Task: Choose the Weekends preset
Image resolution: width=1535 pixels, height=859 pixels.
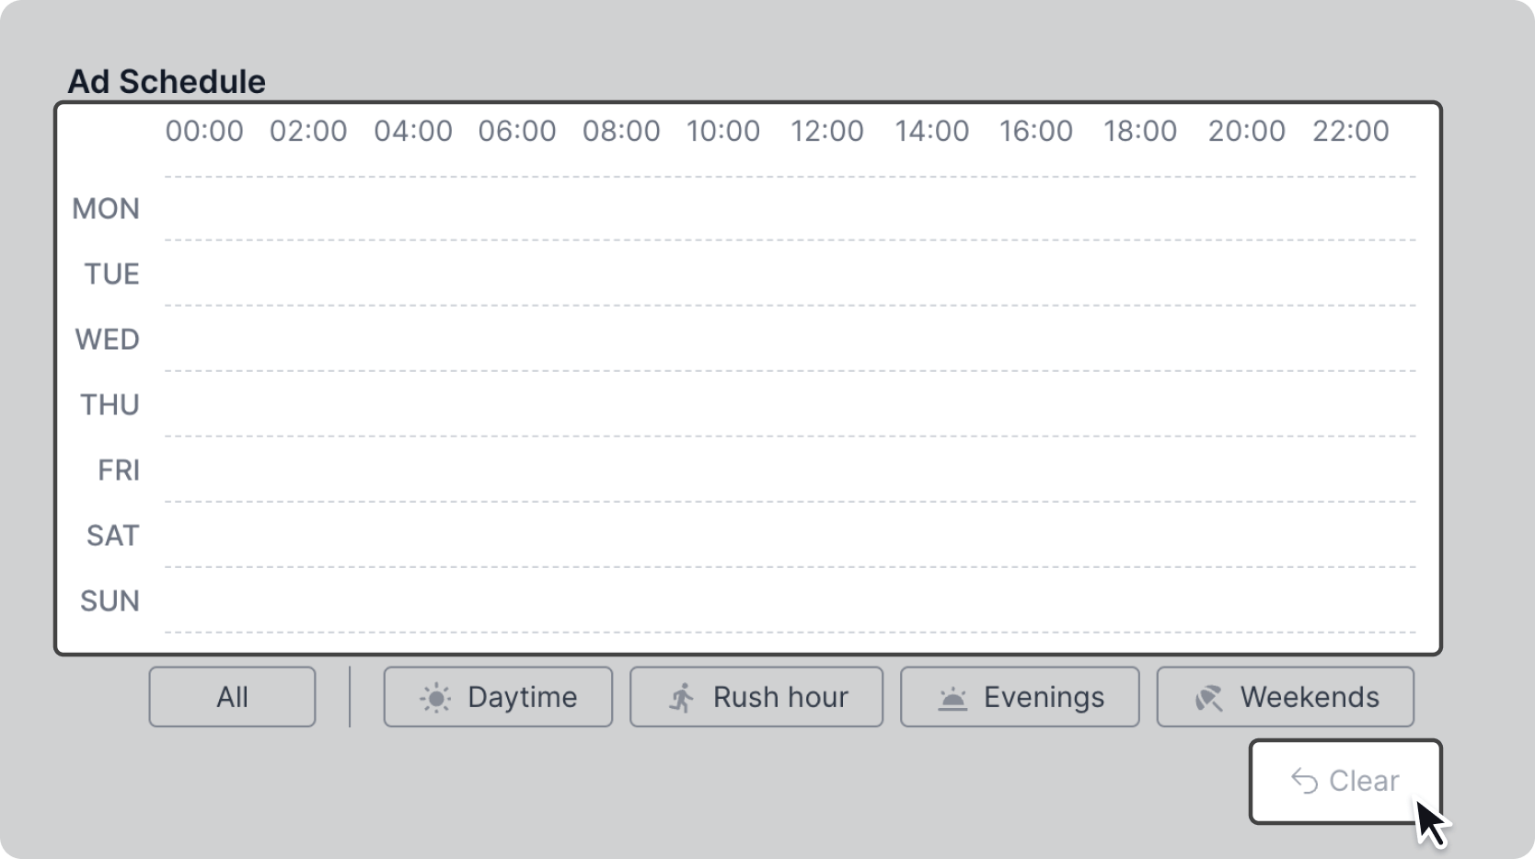Action: coord(1285,697)
